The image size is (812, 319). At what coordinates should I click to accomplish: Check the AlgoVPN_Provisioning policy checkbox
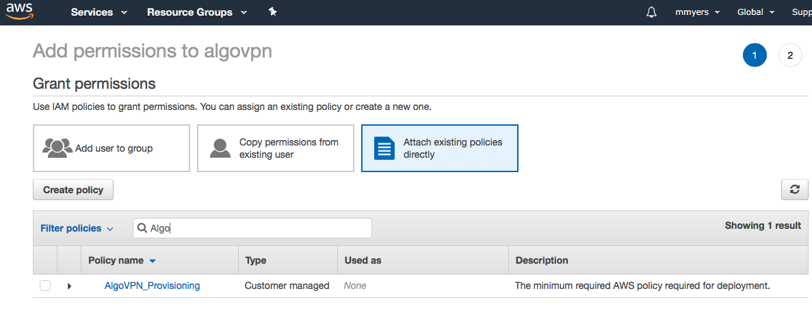pos(45,286)
